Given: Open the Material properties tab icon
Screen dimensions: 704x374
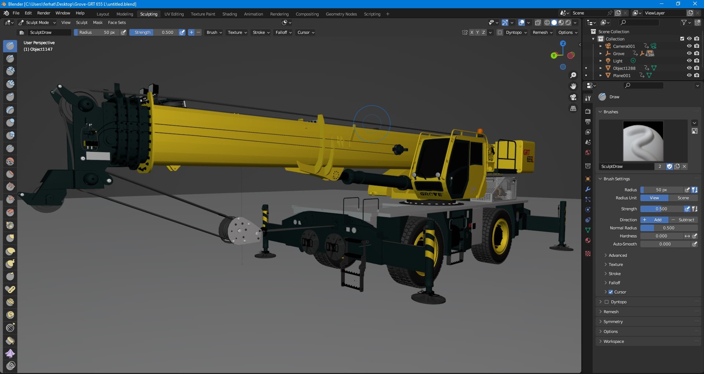Looking at the screenshot, I should click(x=588, y=240).
